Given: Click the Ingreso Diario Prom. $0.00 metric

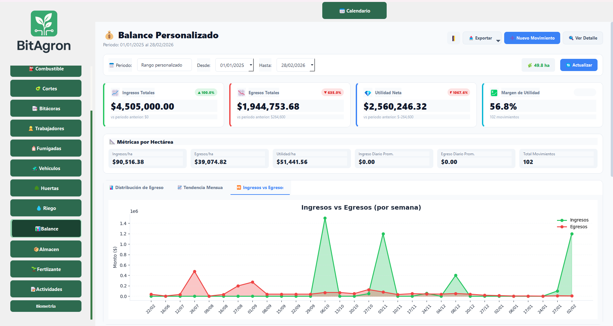Looking at the screenshot, I should pyautogui.click(x=394, y=158).
